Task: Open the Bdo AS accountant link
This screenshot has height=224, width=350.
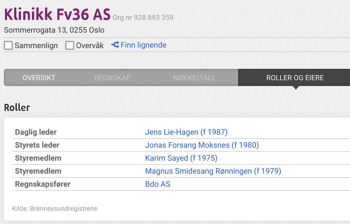Action: pos(157,184)
